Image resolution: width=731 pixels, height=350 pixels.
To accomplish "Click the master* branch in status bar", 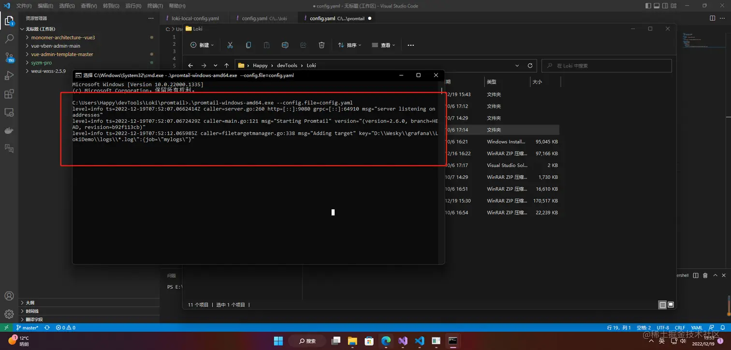I will [27, 327].
